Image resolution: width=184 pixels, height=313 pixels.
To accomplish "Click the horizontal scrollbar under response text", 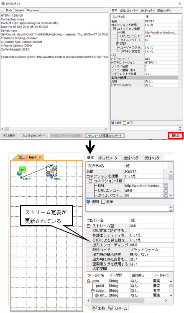I will click(54, 129).
